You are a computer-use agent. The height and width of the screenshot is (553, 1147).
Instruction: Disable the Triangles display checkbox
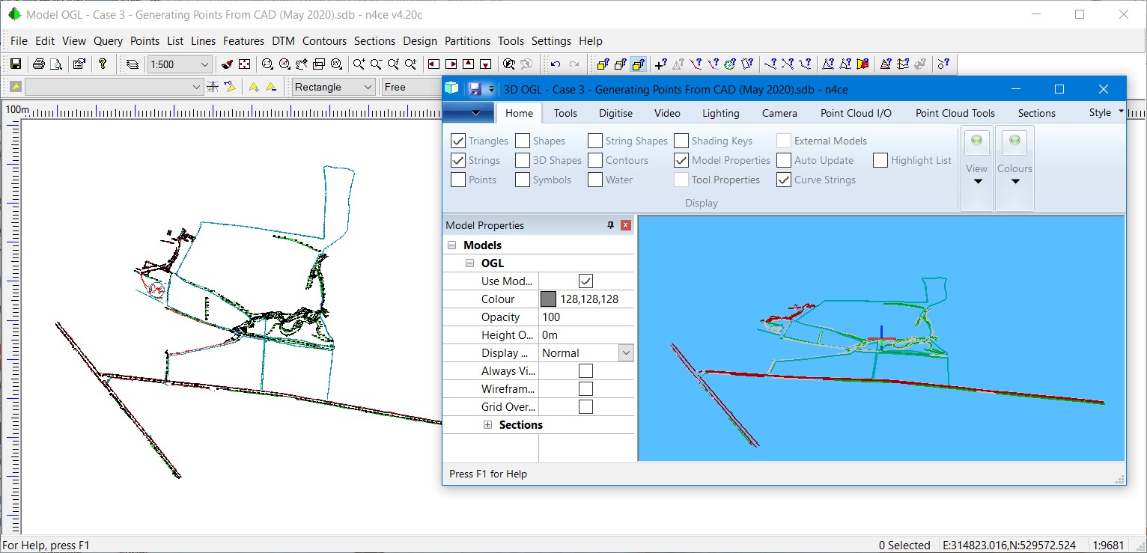tap(458, 141)
